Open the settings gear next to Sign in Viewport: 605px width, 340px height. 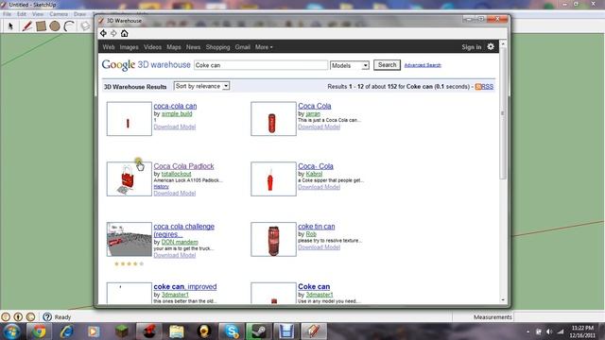491,46
